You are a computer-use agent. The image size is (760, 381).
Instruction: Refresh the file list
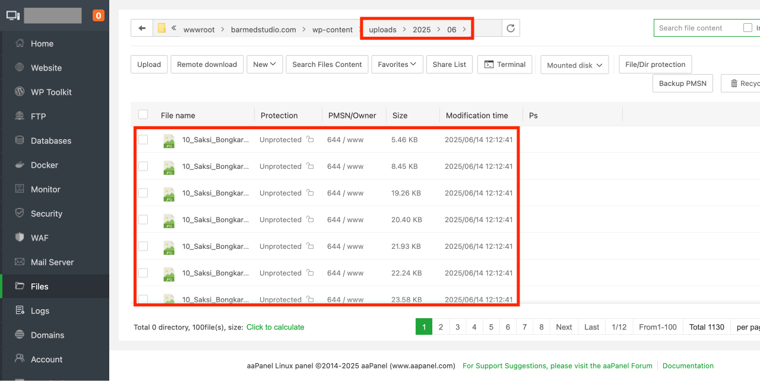coord(511,28)
